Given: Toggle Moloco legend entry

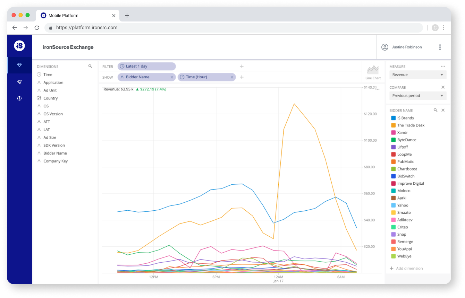Looking at the screenshot, I should click(x=401, y=191).
